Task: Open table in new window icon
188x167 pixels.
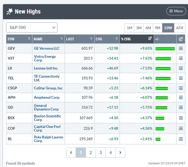Action: coord(181,39)
